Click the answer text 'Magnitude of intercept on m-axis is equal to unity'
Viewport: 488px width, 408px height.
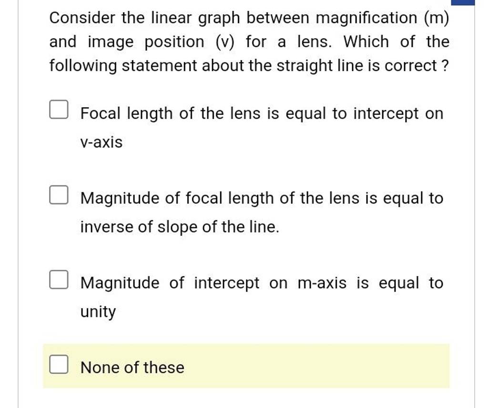click(x=261, y=283)
